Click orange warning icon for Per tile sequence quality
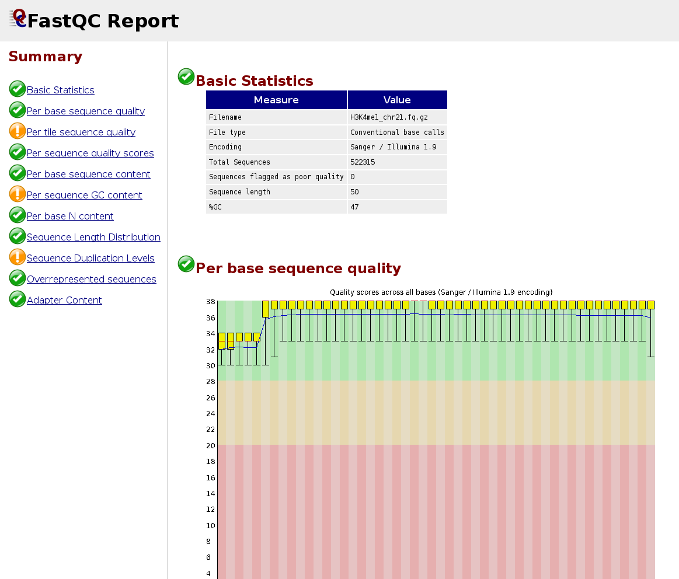The width and height of the screenshot is (679, 579). pos(18,131)
